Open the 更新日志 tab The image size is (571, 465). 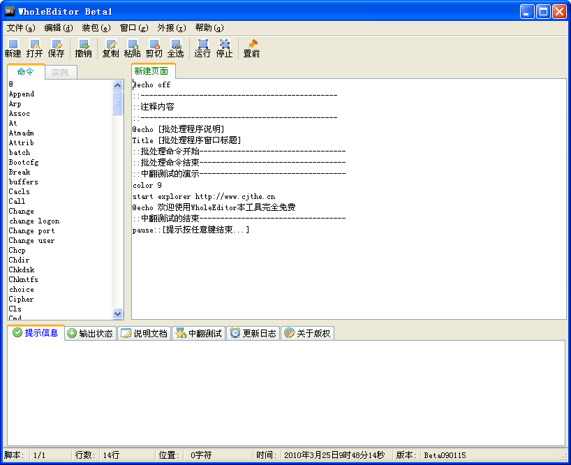tap(253, 334)
